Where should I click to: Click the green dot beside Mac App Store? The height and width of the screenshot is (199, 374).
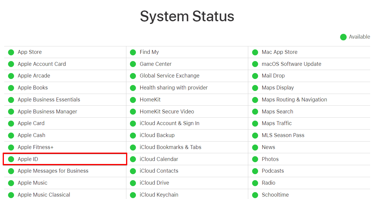pyautogui.click(x=255, y=52)
